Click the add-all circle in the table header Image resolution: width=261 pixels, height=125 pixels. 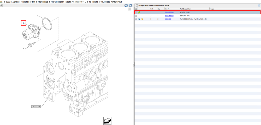(136, 9)
